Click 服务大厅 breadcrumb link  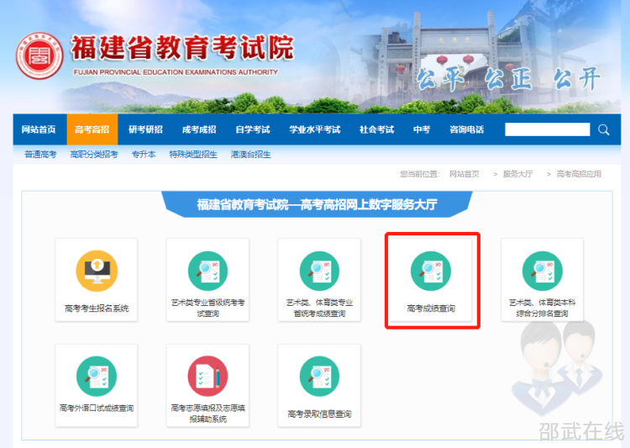point(518,174)
